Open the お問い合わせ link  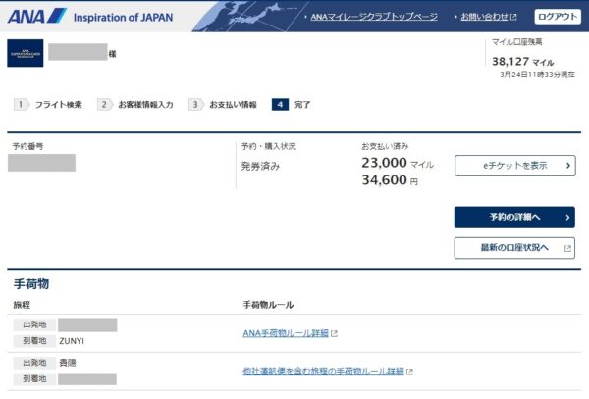point(483,17)
